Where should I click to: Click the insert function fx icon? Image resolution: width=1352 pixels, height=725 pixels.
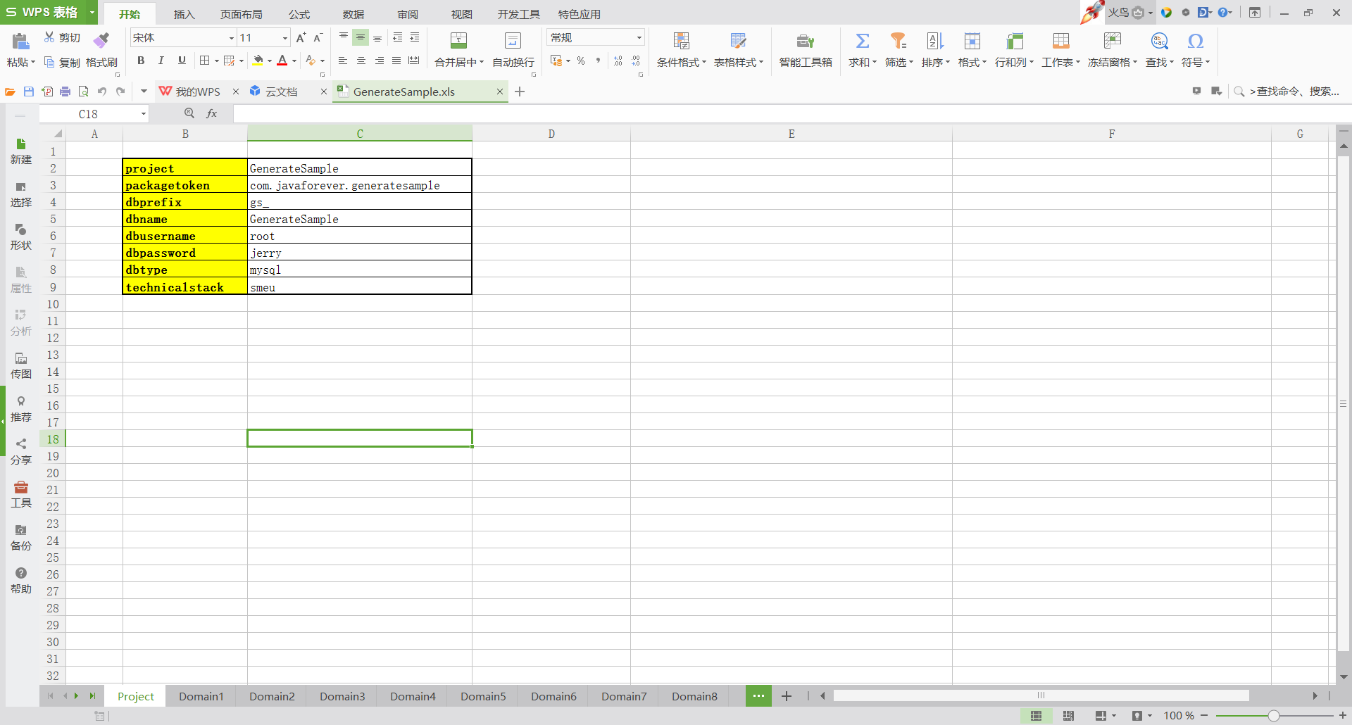(211, 113)
